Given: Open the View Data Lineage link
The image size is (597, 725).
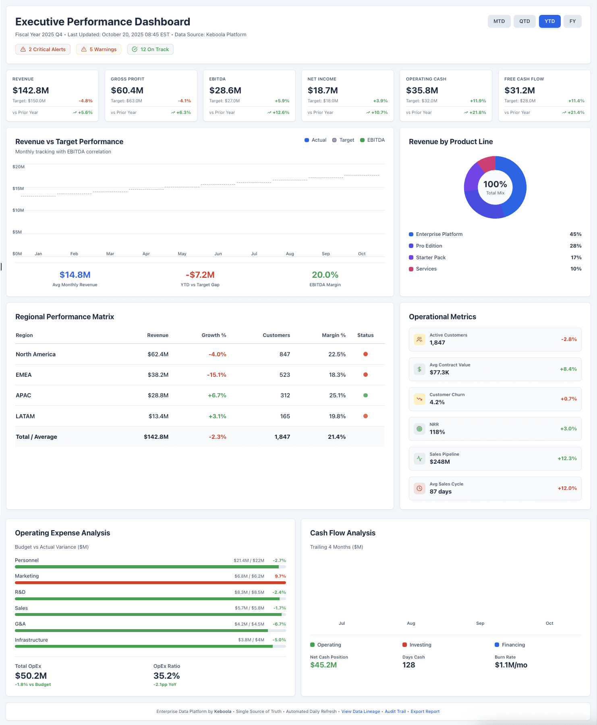Looking at the screenshot, I should [x=361, y=711].
